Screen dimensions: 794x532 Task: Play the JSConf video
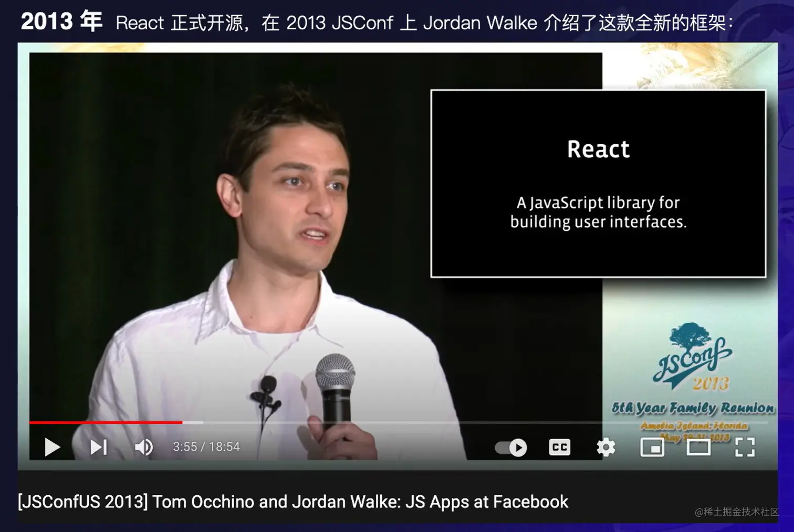coord(52,448)
